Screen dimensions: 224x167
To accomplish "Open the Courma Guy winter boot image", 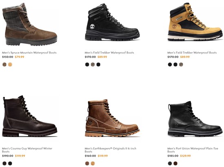I will click(30, 116).
